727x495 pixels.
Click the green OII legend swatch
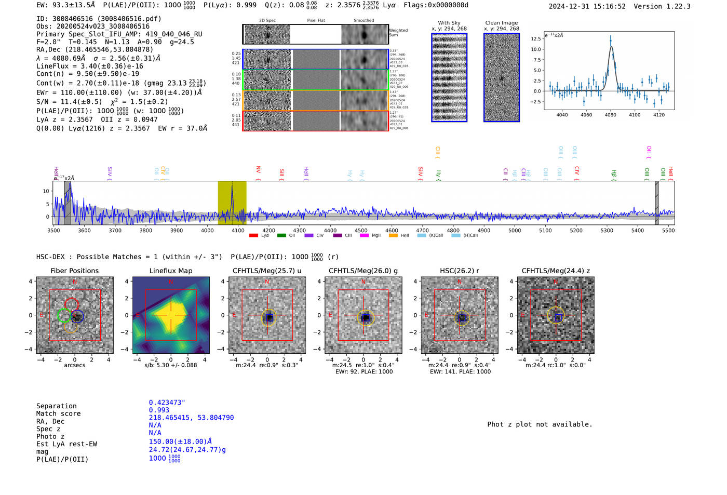click(x=281, y=235)
